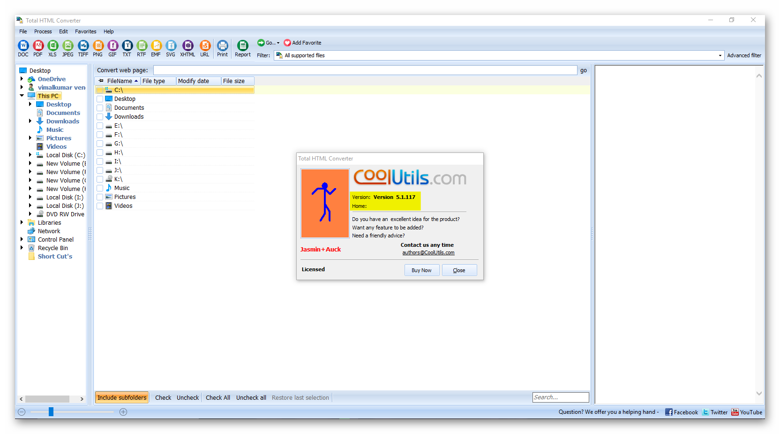Select the DOC conversion icon
780x434 pixels.
[23, 46]
